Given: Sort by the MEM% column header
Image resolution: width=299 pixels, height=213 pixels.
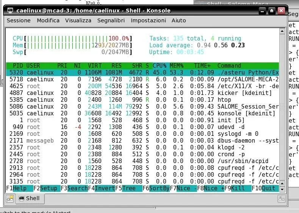Looking at the screenshot, I should (x=176, y=66).
